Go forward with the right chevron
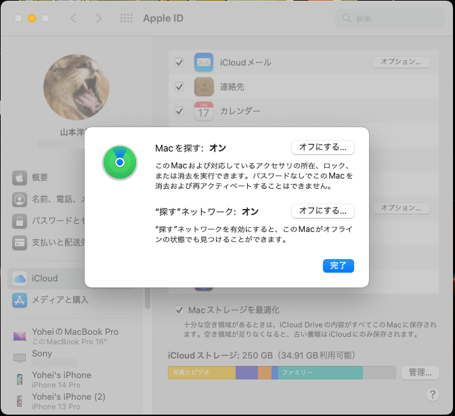The width and height of the screenshot is (455, 416). [x=99, y=18]
